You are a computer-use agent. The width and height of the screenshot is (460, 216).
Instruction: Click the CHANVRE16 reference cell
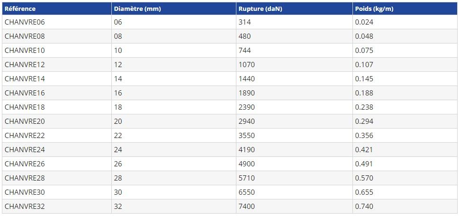point(25,93)
